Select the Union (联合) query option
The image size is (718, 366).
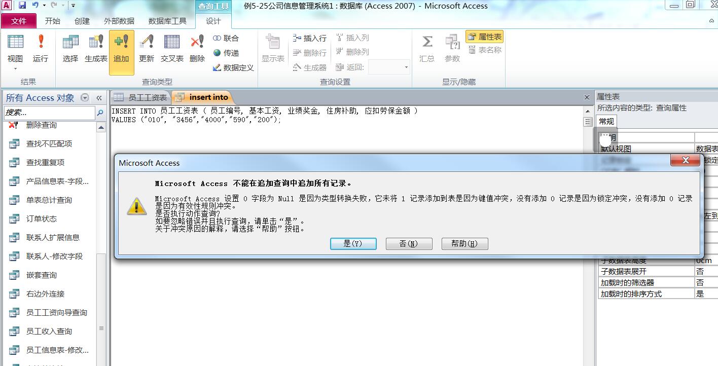point(226,38)
